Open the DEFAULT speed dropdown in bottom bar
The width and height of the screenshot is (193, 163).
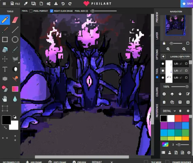(x=102, y=162)
